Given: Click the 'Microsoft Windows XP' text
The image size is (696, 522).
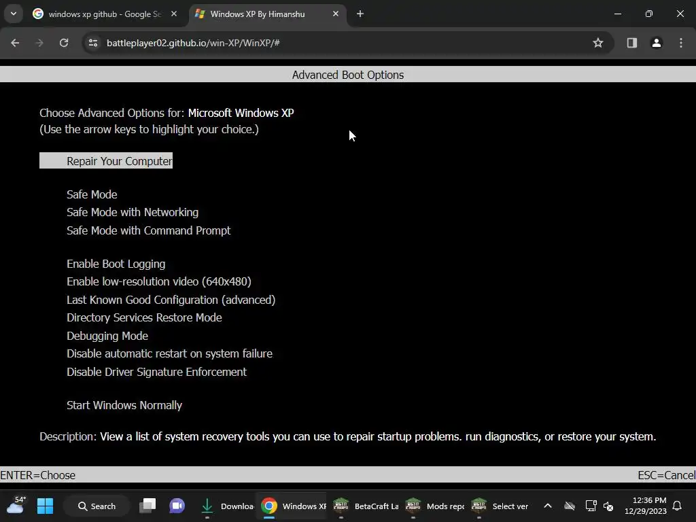Looking at the screenshot, I should (x=241, y=113).
